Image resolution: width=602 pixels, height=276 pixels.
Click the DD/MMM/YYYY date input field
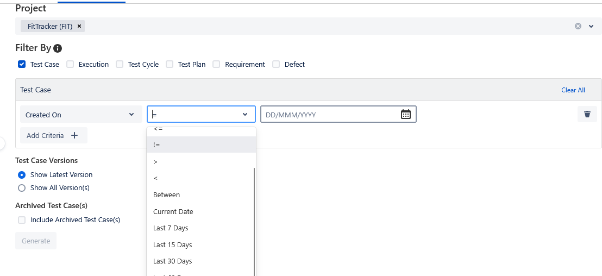(338, 115)
